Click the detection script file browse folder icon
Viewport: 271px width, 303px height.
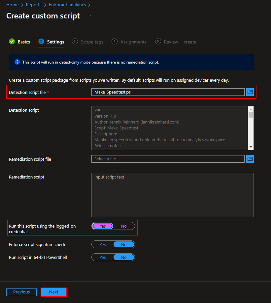(x=250, y=92)
